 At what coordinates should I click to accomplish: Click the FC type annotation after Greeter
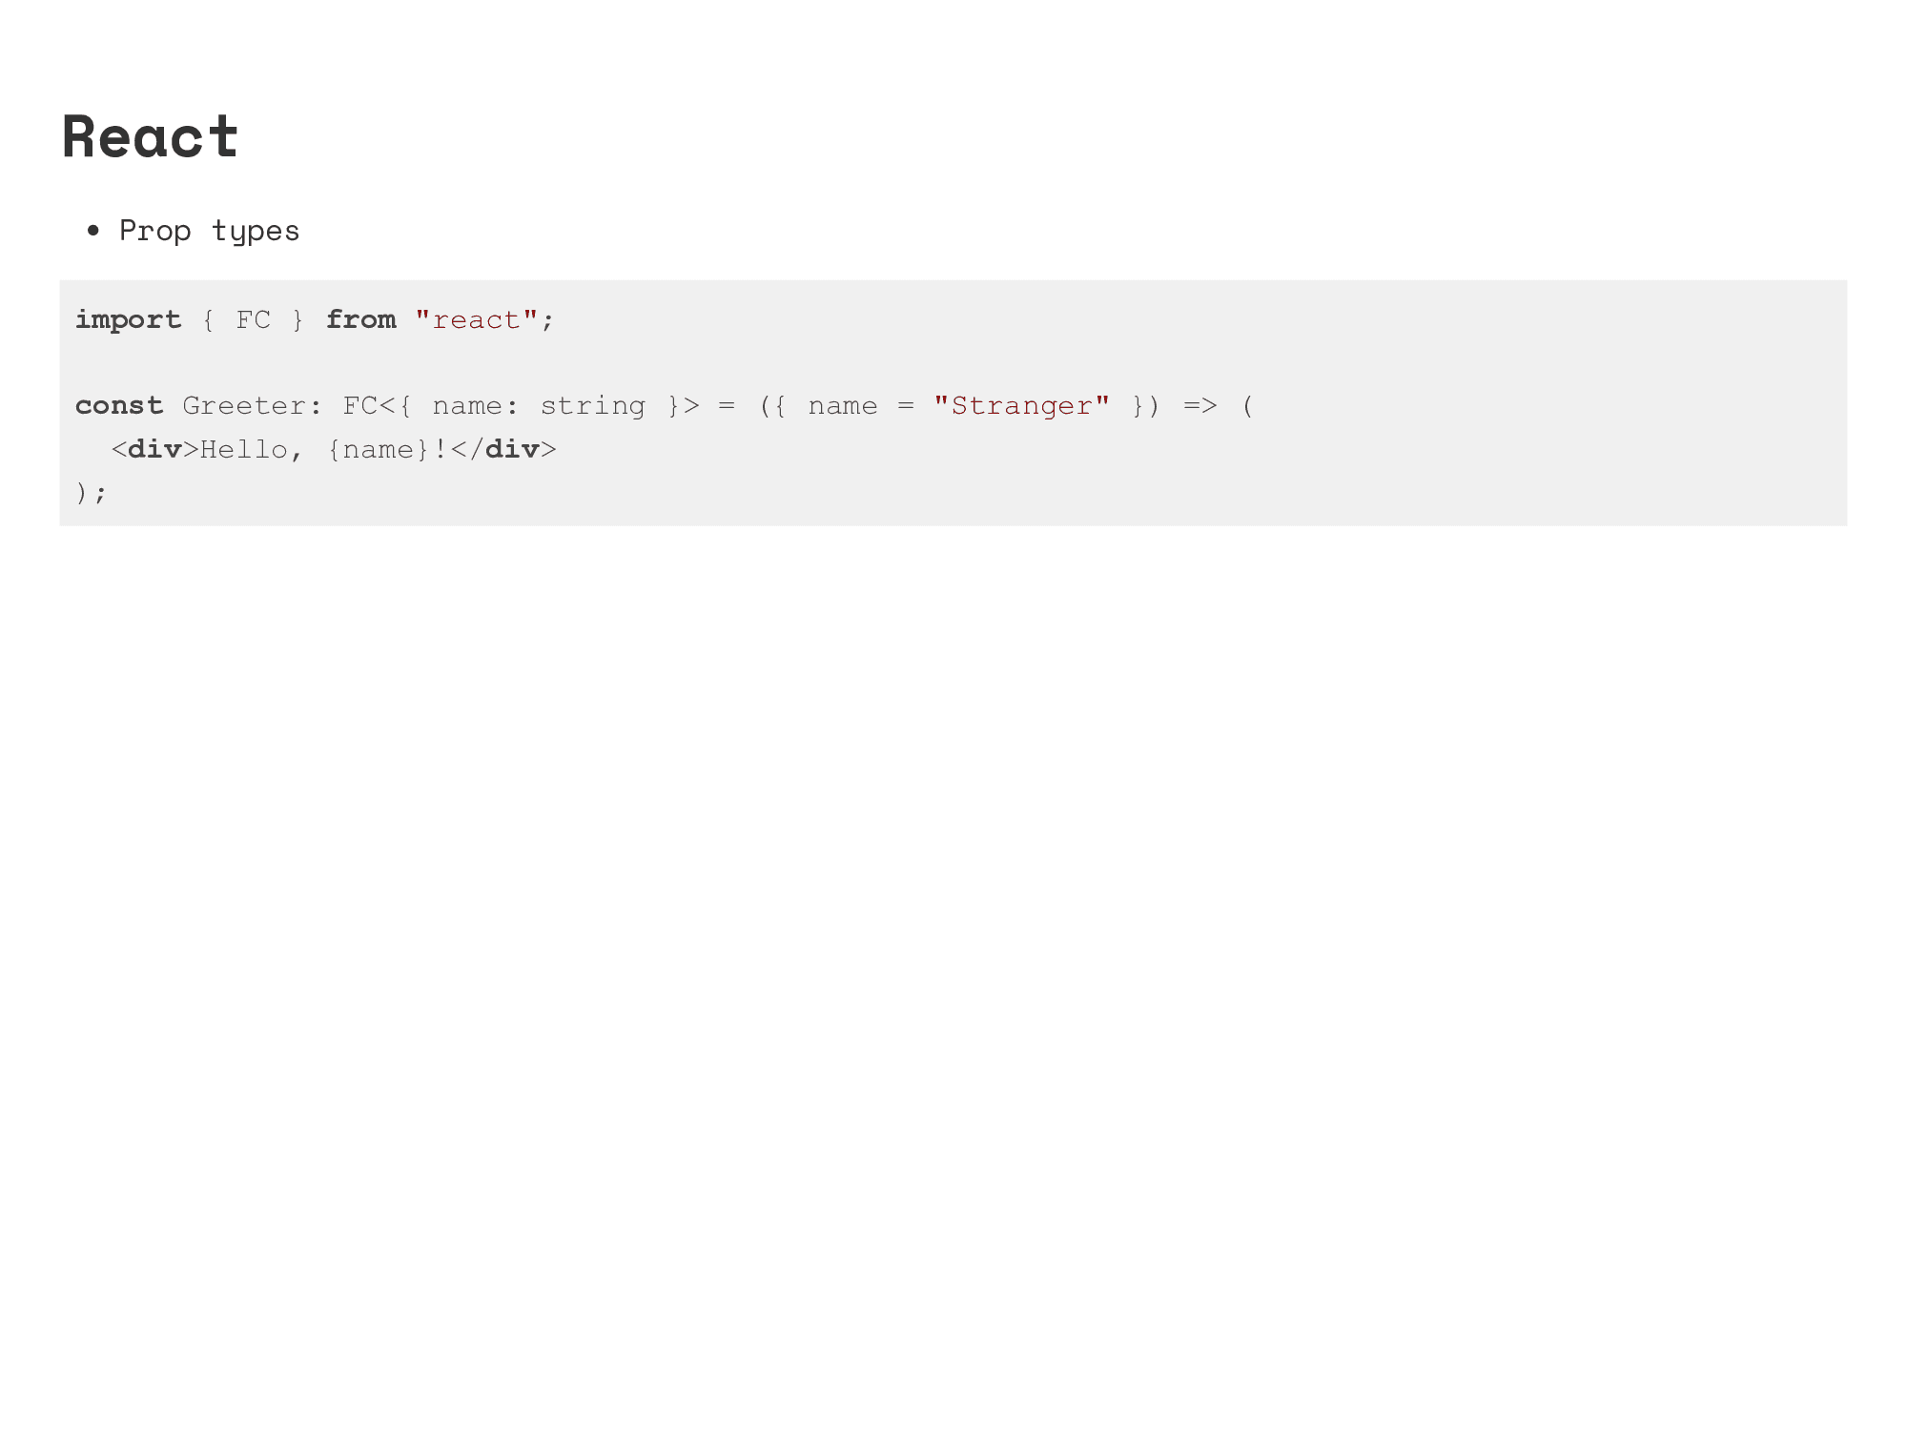click(360, 405)
